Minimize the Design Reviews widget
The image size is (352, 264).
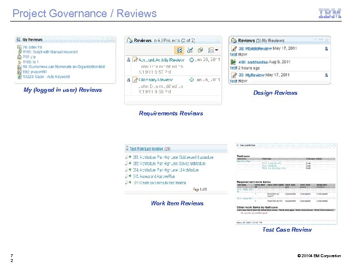pyautogui.click(x=321, y=40)
